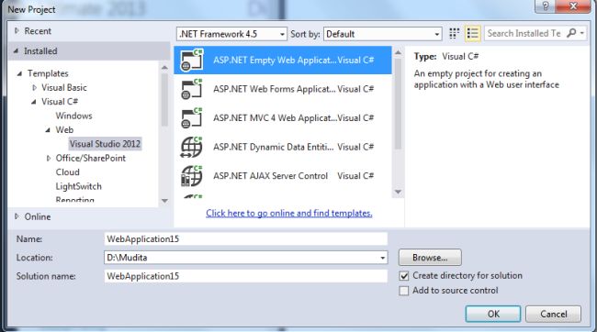Collapse the Templates tree node

click(x=19, y=73)
